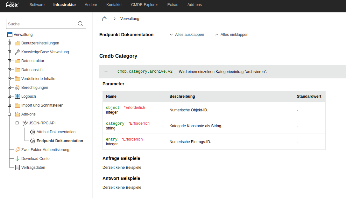The width and height of the screenshot is (346, 198).
Task: Click Alles ausklappen
Action: [187, 35]
